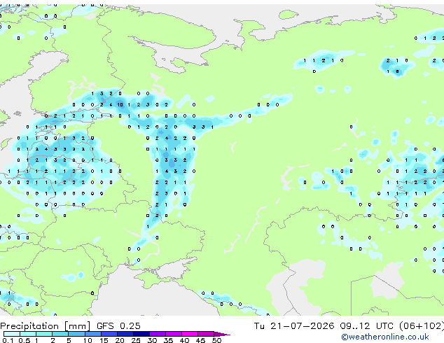Click the '25' legend scale label
This screenshot has height=343, width=444.
(x=136, y=340)
